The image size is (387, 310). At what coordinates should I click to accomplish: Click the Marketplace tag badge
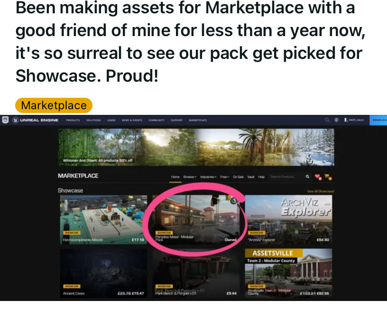coord(54,105)
